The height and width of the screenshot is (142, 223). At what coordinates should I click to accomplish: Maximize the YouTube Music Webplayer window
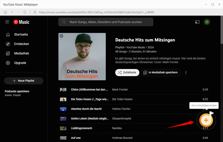pyautogui.click(x=212, y=4)
